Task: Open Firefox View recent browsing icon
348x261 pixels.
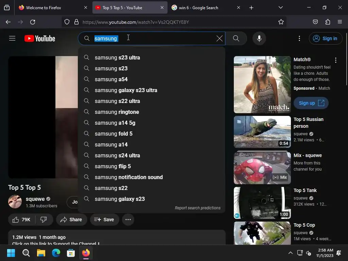Action: pos(7,7)
